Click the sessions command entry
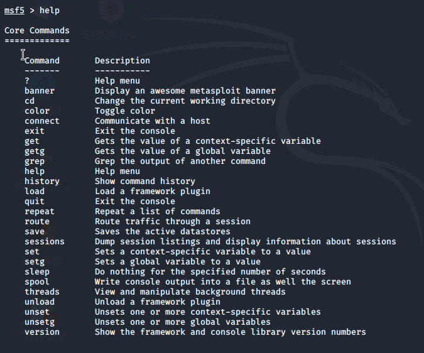 [45, 242]
